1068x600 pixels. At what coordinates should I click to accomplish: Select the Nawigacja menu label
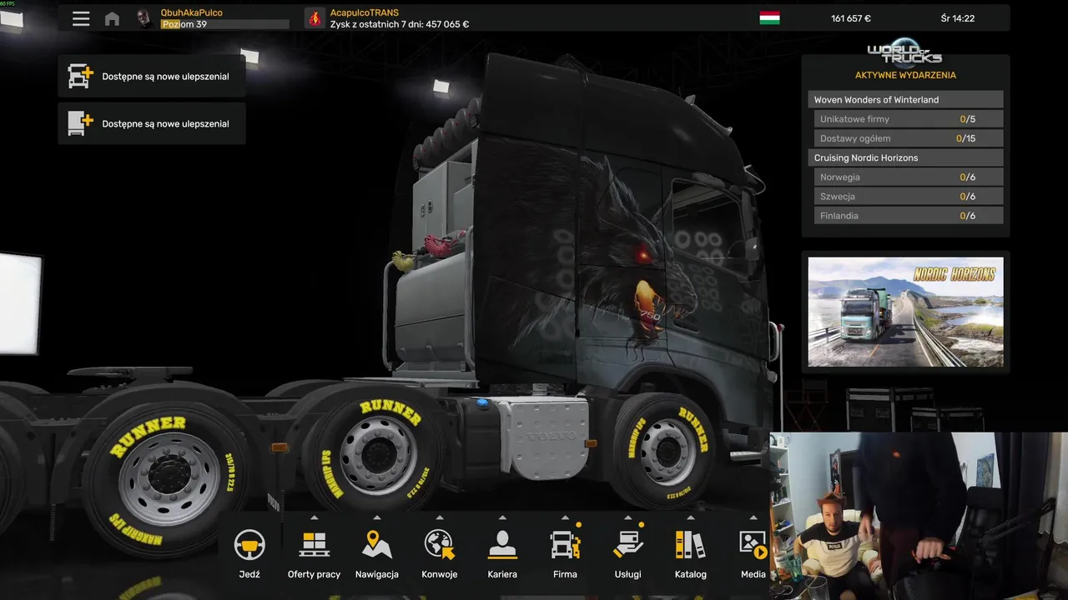point(377,574)
